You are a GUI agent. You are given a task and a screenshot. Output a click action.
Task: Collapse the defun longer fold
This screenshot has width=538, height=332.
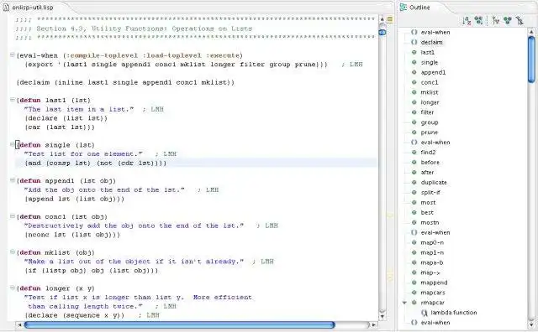pyautogui.click(x=13, y=288)
